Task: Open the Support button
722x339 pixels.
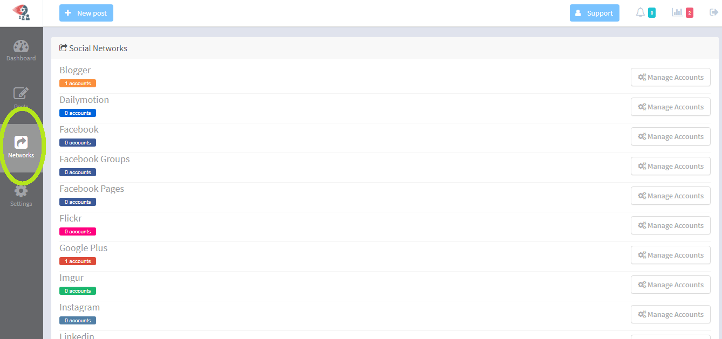Action: click(594, 13)
